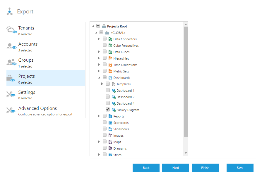
Task: Select the Dashboard 4 tree item
Action: pos(125,103)
